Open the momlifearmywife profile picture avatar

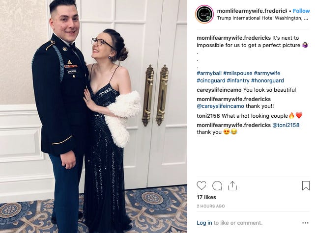204,14
